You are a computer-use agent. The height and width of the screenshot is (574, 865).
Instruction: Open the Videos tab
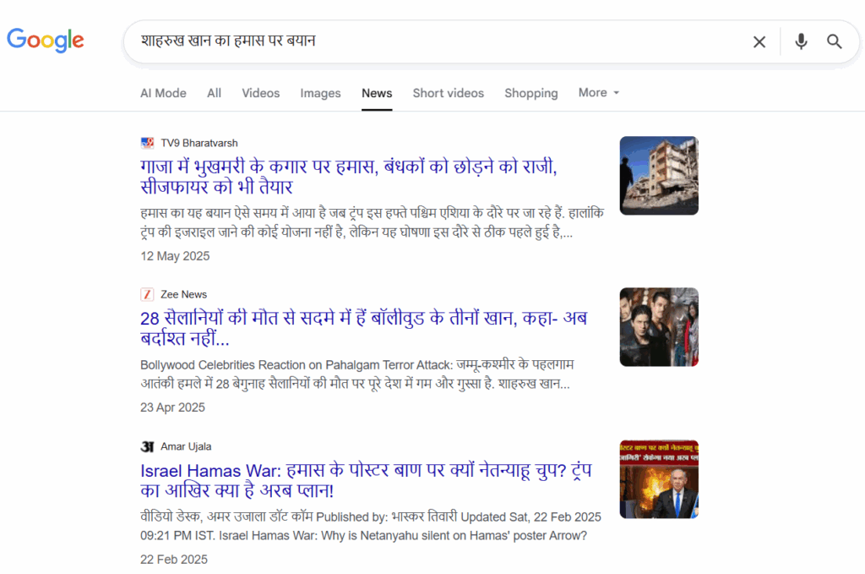[260, 93]
